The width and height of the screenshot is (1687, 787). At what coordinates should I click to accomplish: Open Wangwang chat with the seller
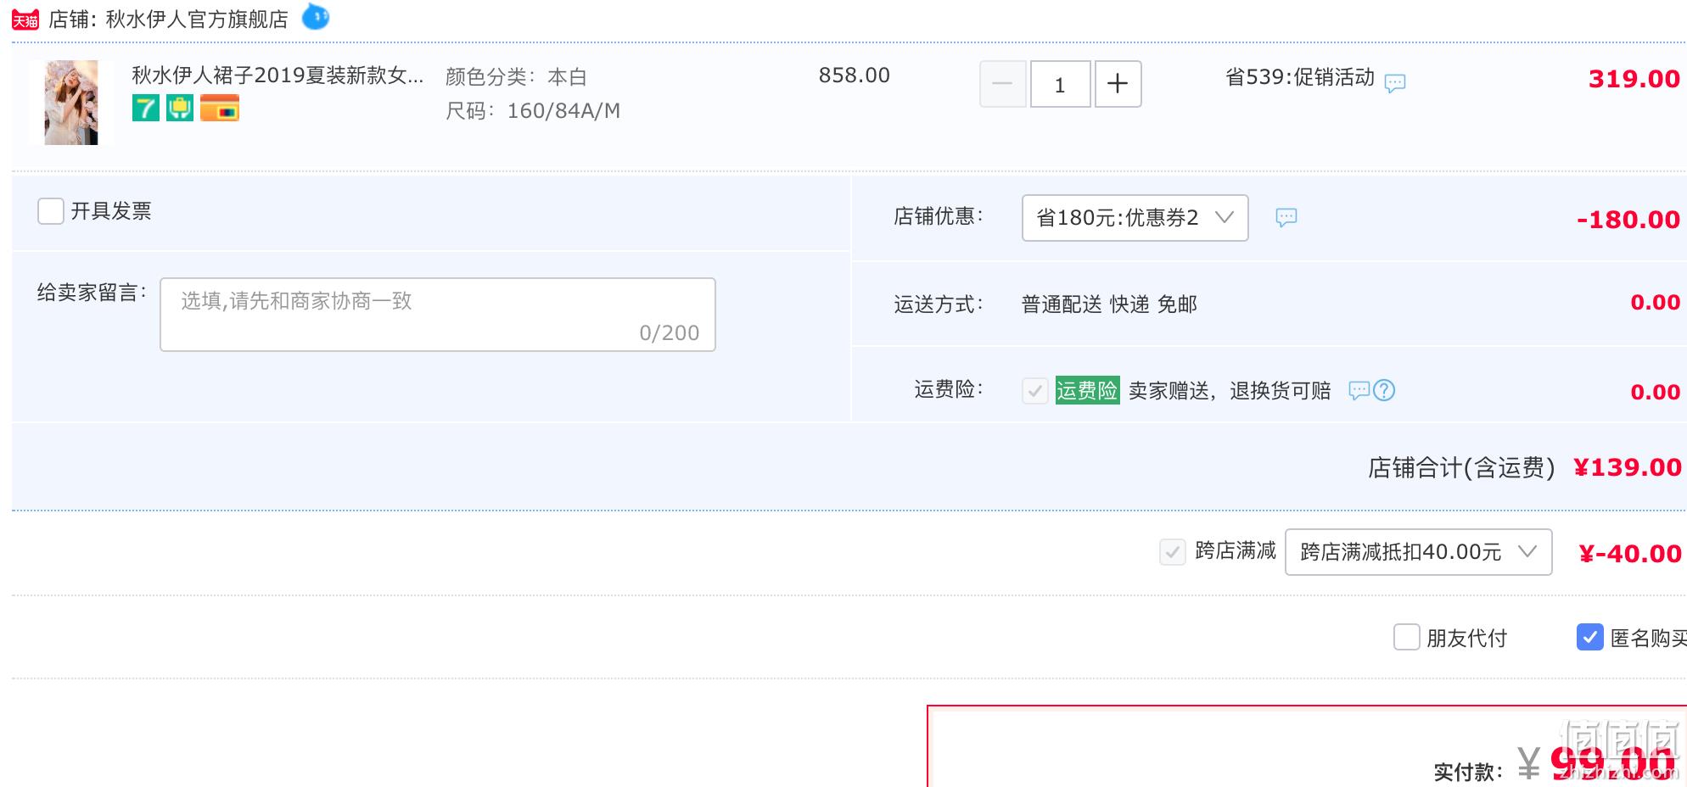pyautogui.click(x=316, y=16)
